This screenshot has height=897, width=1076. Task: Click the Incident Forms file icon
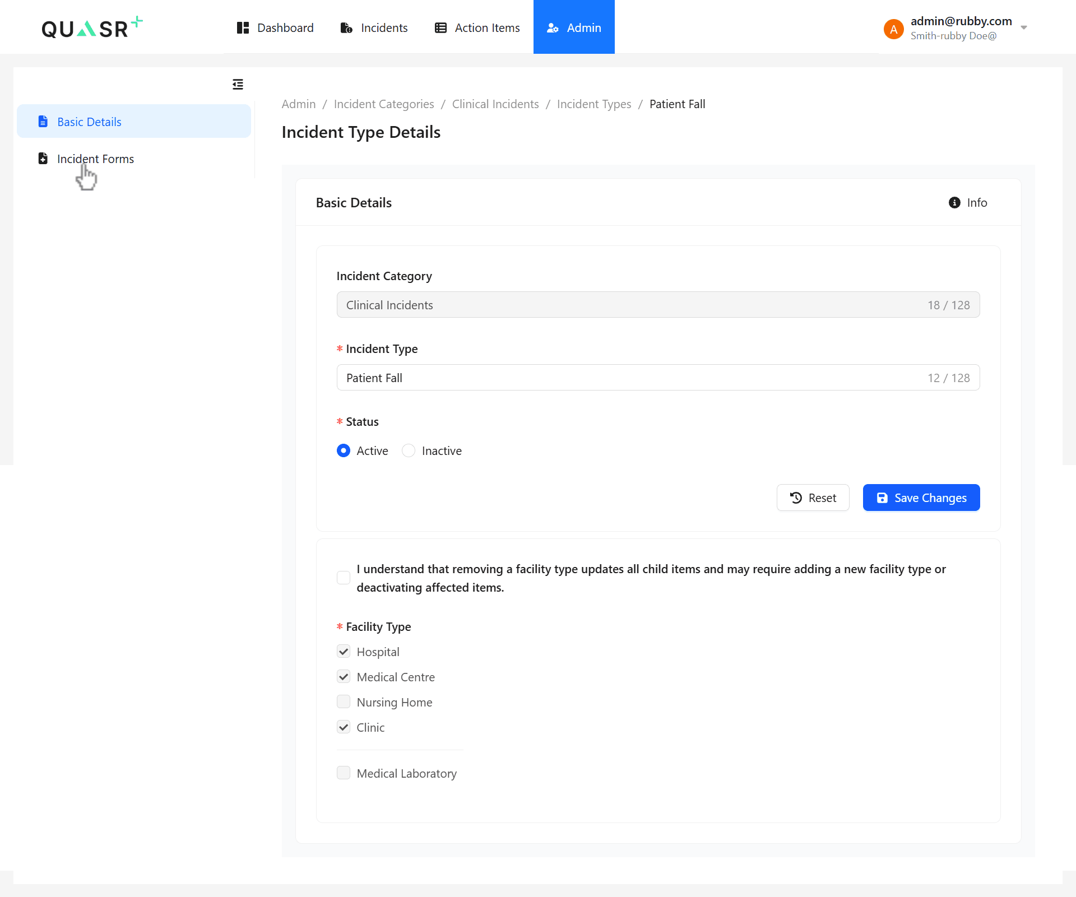pyautogui.click(x=43, y=159)
